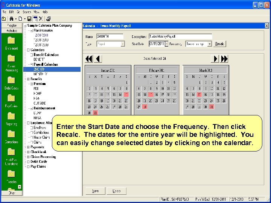The width and height of the screenshot is (271, 203).
Task: Open the Go menu
Action: point(18,12)
